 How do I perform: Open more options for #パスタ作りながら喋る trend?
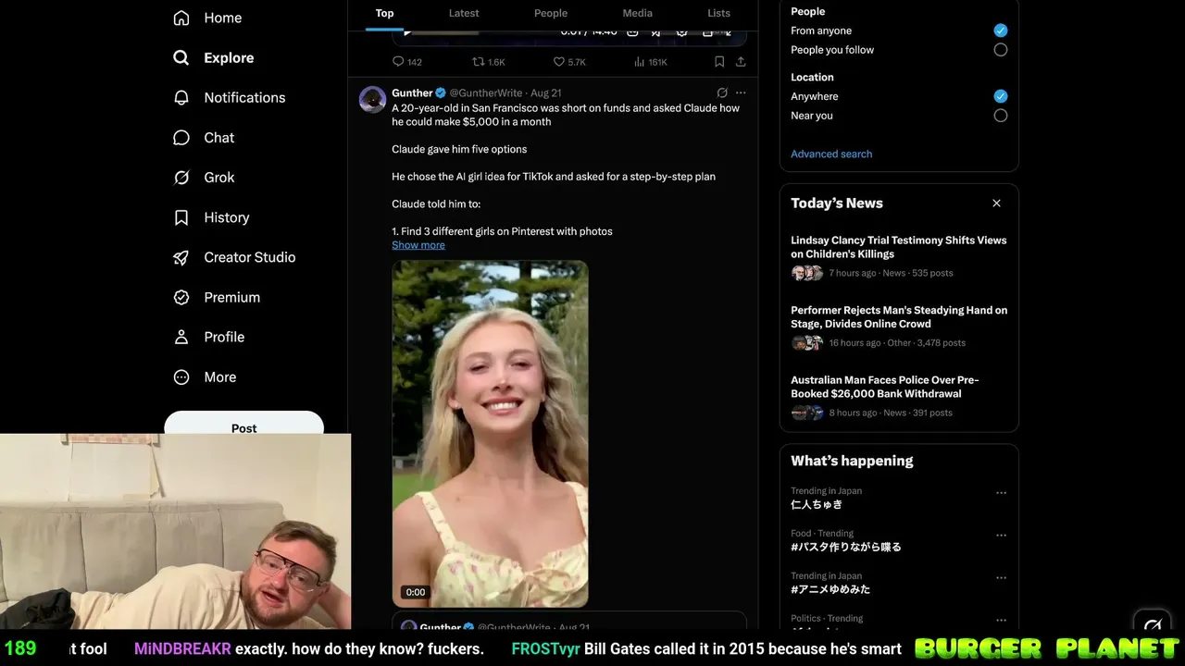pos(1001,536)
